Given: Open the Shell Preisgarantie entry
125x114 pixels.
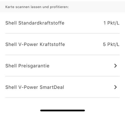Looking at the screenshot, I should tap(62, 66).
